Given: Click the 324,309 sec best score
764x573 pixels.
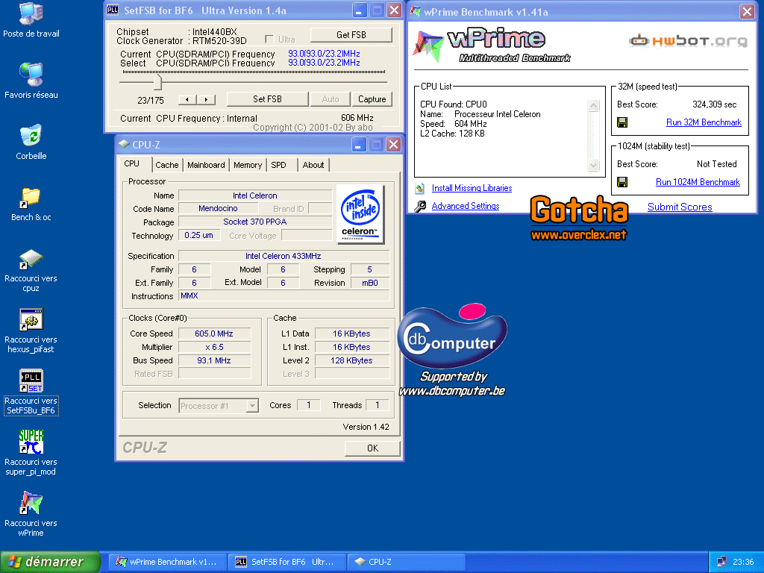Looking at the screenshot, I should [714, 104].
